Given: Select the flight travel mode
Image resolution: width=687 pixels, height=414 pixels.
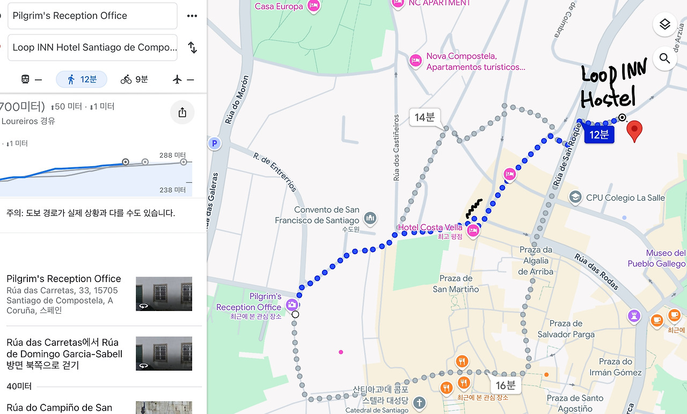Looking at the screenshot, I should [x=184, y=79].
